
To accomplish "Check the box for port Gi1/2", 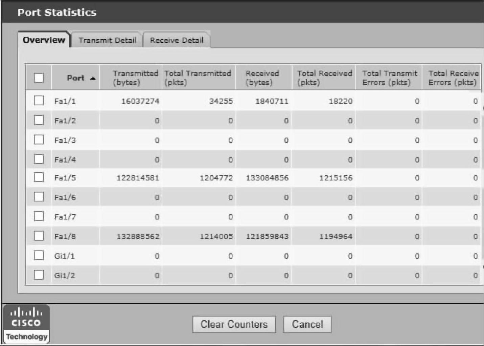I will click(x=39, y=275).
